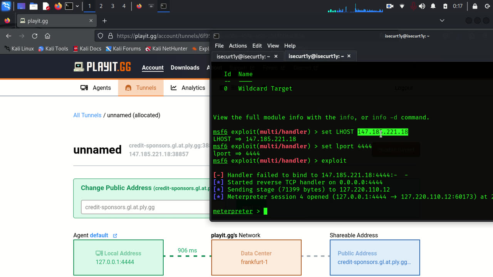Open terminal View menu
Image resolution: width=493 pixels, height=277 pixels.
(273, 45)
